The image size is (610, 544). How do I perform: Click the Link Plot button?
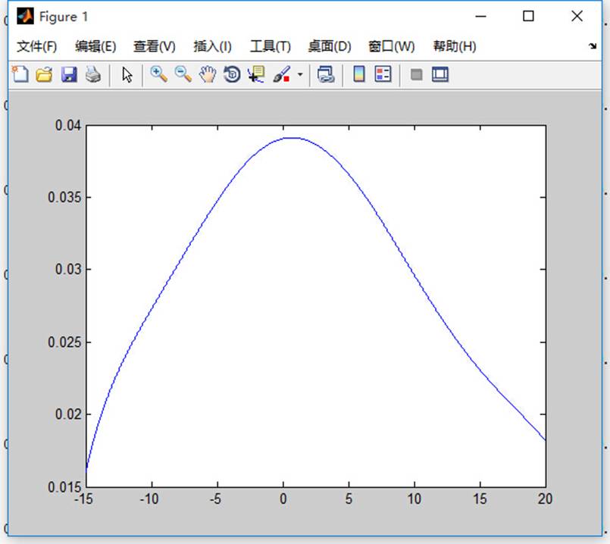[326, 74]
